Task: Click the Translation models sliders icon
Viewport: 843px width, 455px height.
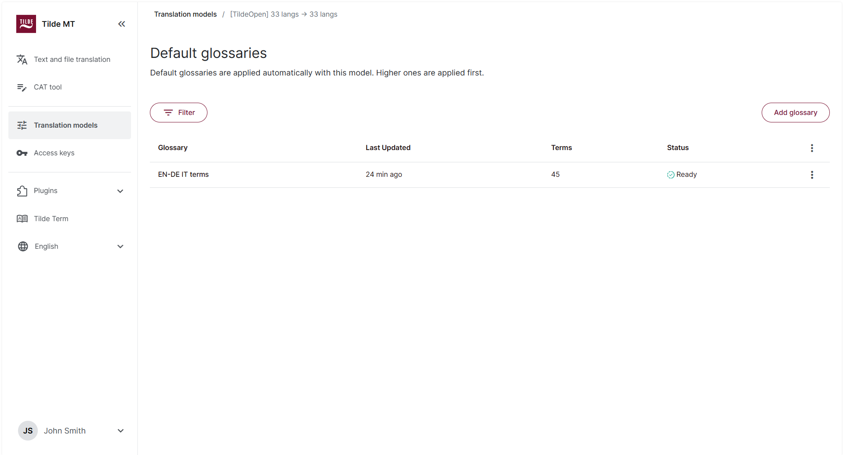Action: (22, 125)
